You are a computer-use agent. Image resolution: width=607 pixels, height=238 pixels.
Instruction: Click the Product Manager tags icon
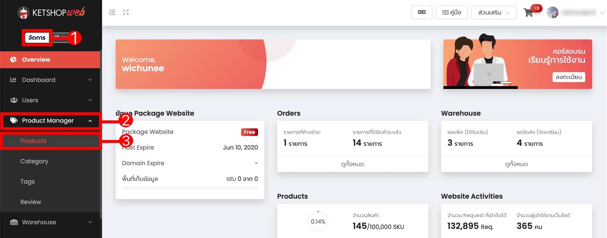[x=14, y=120]
